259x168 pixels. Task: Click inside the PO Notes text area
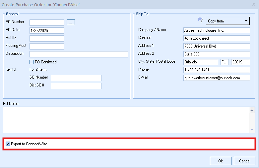point(126,120)
